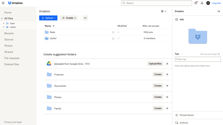Click the pin icon beside Pinned items

(177, 115)
